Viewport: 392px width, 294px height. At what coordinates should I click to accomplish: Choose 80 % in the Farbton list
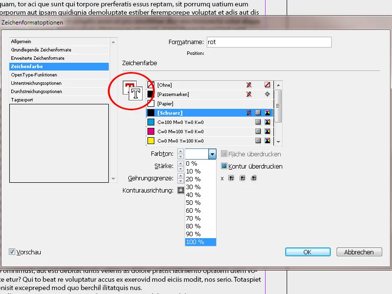coord(200,226)
